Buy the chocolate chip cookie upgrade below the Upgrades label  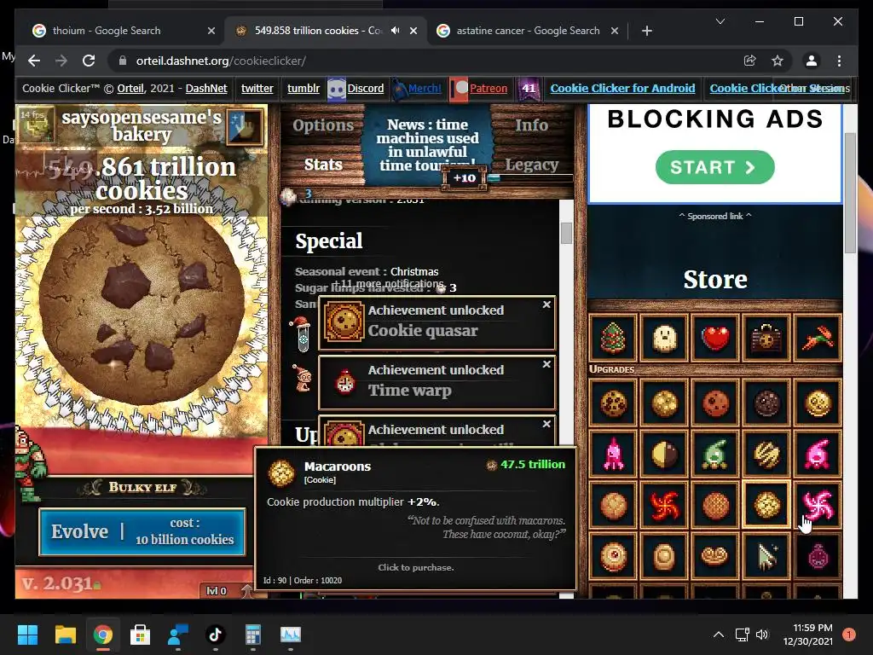pyautogui.click(x=613, y=403)
